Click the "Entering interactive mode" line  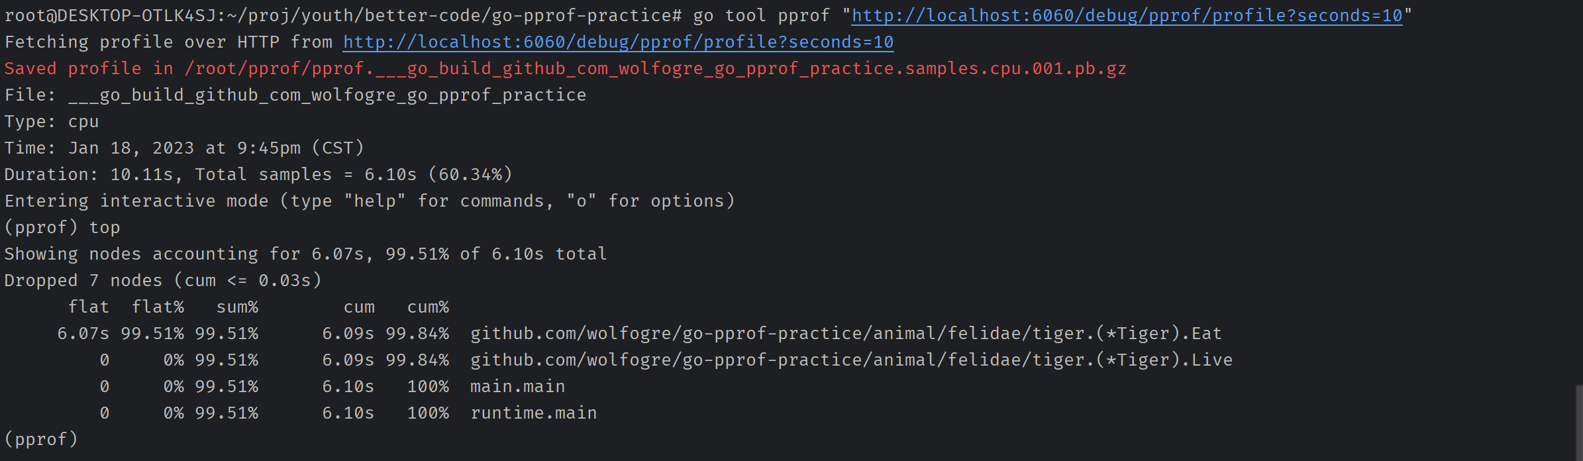coord(369,201)
